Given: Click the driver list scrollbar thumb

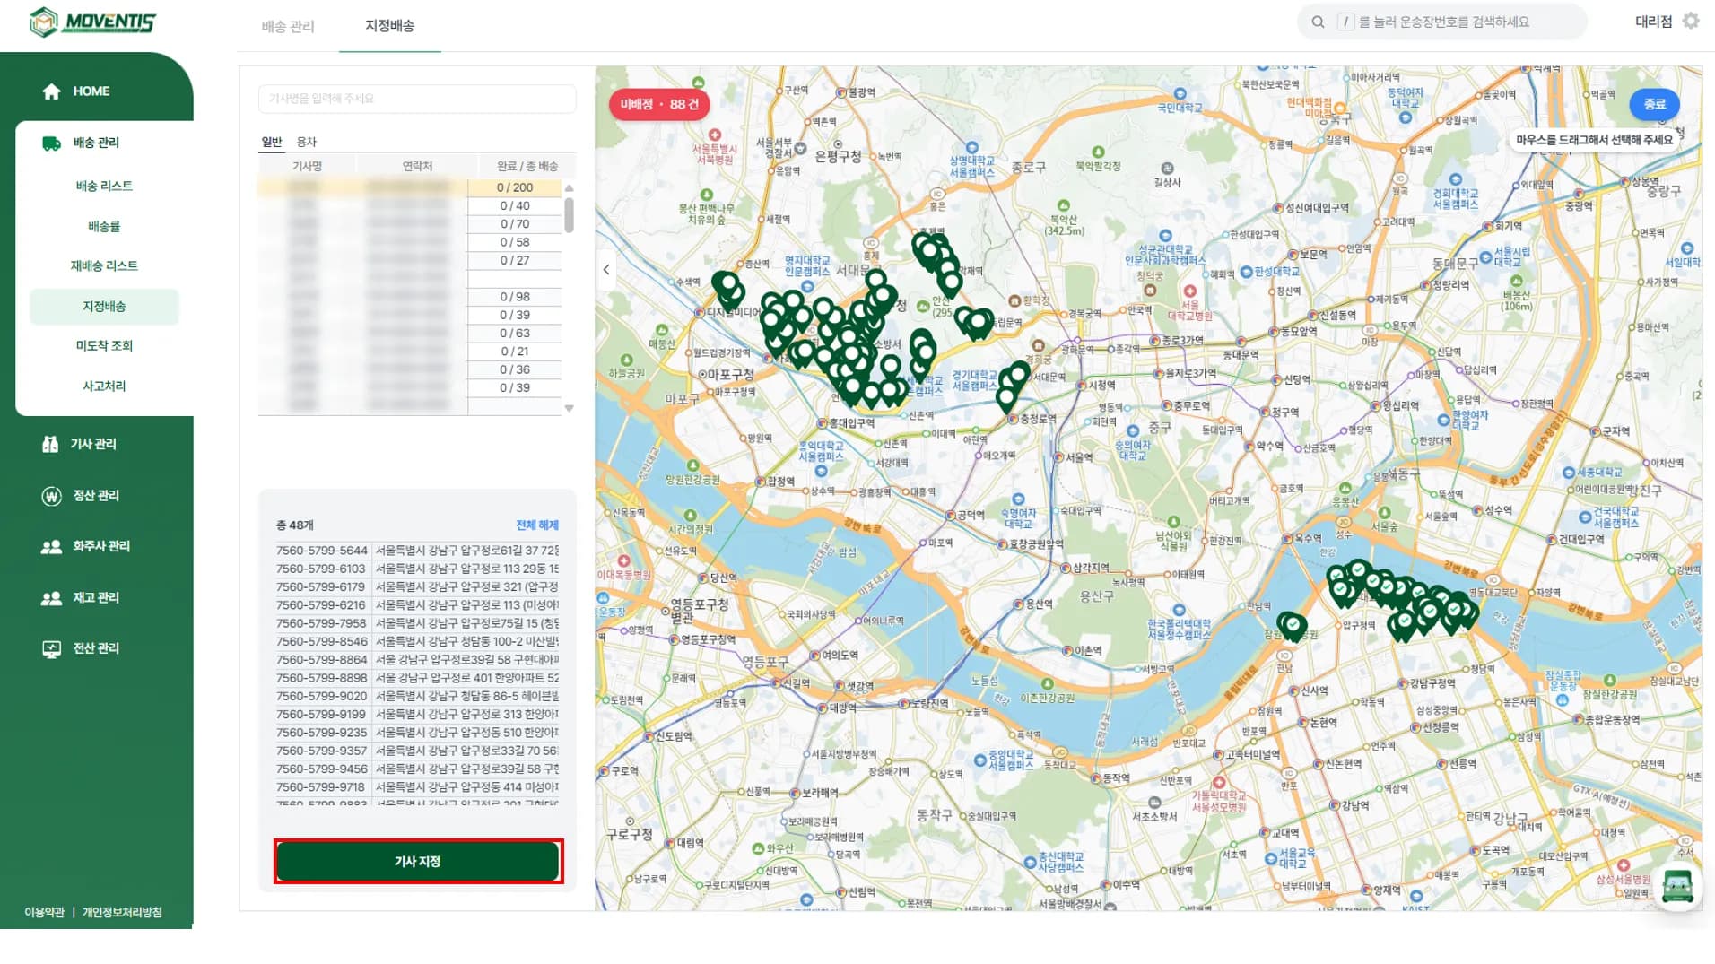Looking at the screenshot, I should pyautogui.click(x=569, y=215).
